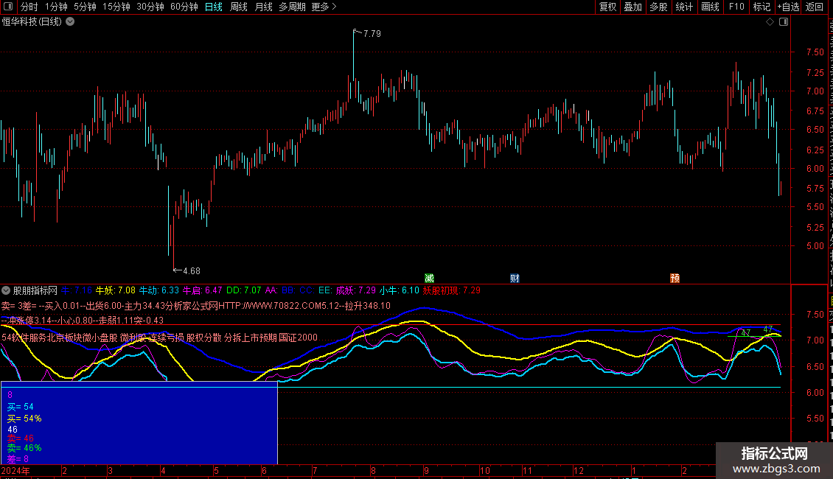Screen dimensions: 833x479
Task: Select the 60分钟 period tab
Action: click(x=184, y=7)
